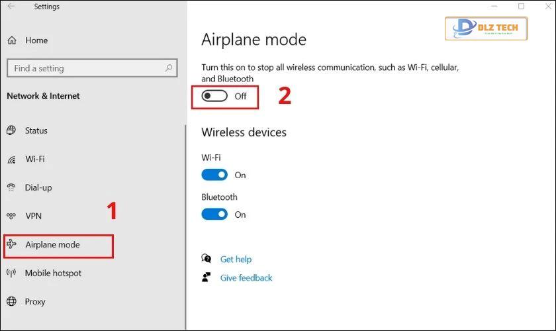
Task: Turn on the Airplane mode toggle
Action: pos(214,96)
